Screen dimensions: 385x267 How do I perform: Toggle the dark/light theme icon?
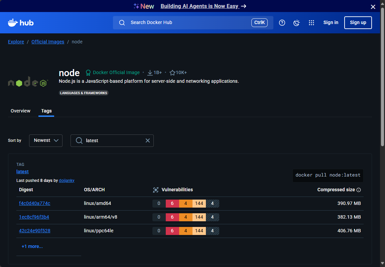[x=297, y=23]
